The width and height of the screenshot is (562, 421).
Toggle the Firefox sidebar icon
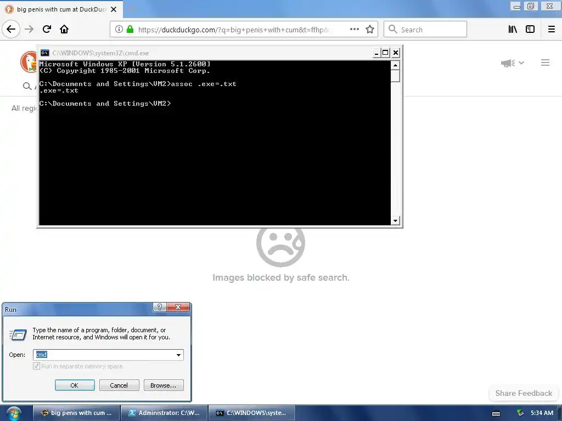[530, 30]
